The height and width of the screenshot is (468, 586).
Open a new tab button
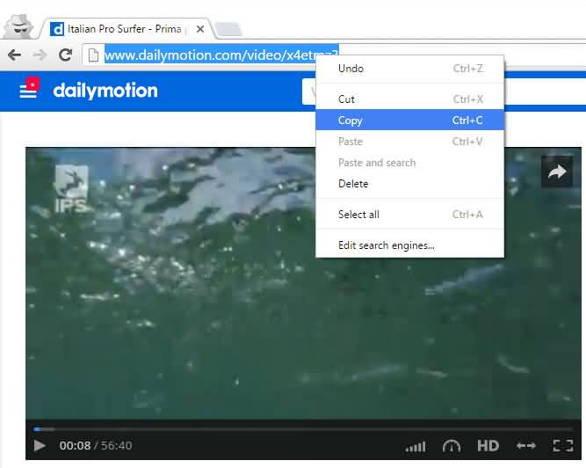[228, 29]
